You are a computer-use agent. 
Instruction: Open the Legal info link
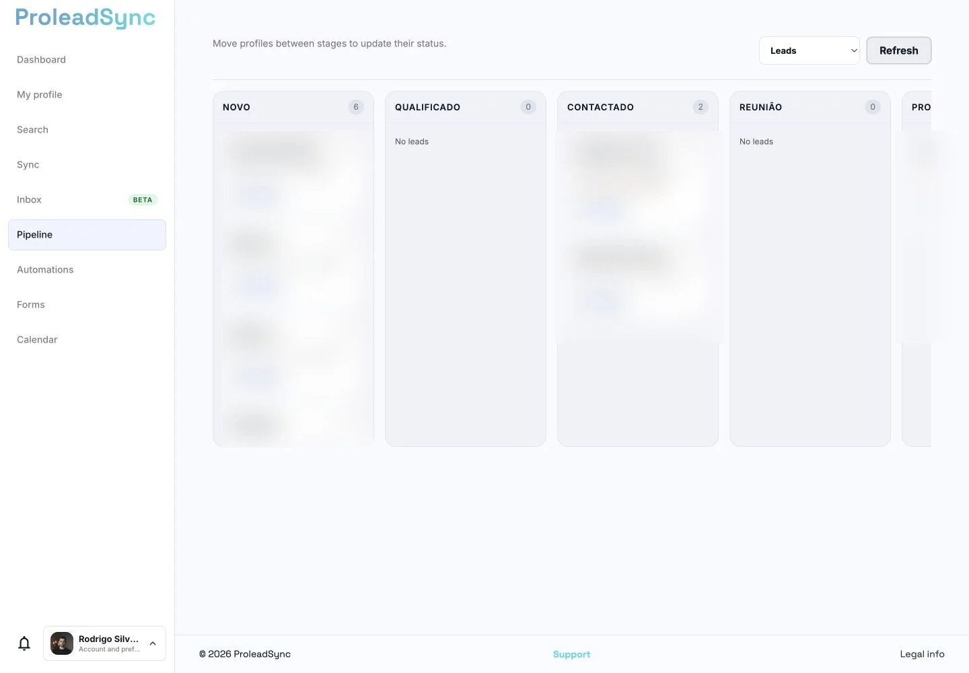coord(922,654)
